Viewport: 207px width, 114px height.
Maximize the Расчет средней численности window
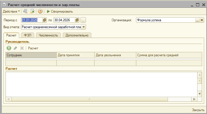198,5
